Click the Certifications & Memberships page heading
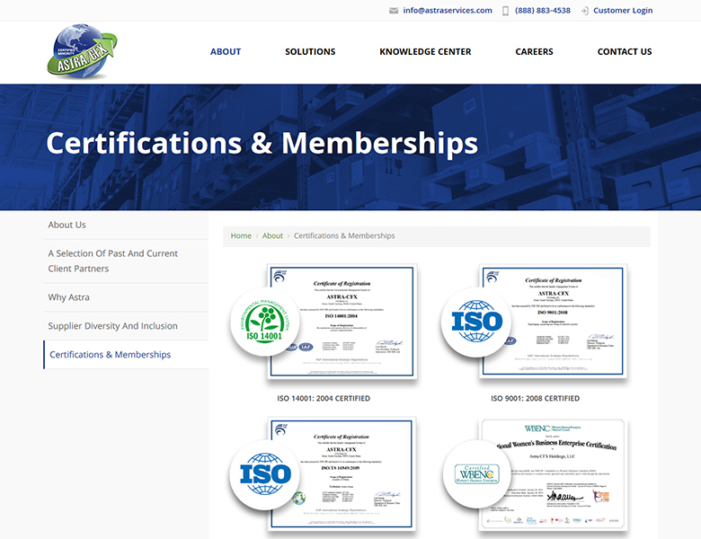 click(x=262, y=144)
